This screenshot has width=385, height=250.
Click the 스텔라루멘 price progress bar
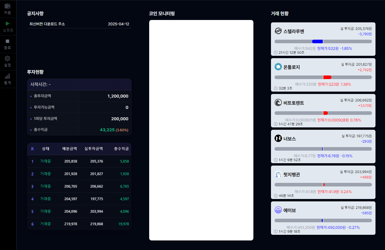(x=323, y=41)
